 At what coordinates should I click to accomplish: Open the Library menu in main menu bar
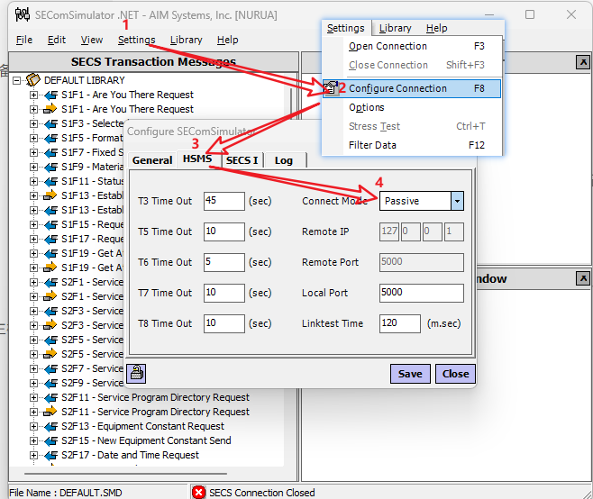[x=186, y=40]
